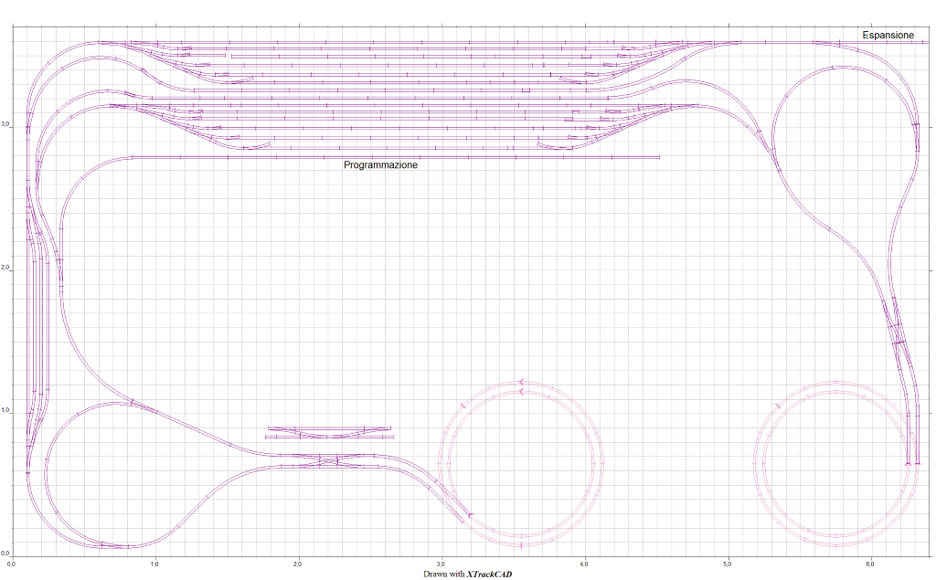Viewport: 936px width, 580px height.
Task: Click the 1,0 mark on vertical ruler
Action: coord(6,411)
